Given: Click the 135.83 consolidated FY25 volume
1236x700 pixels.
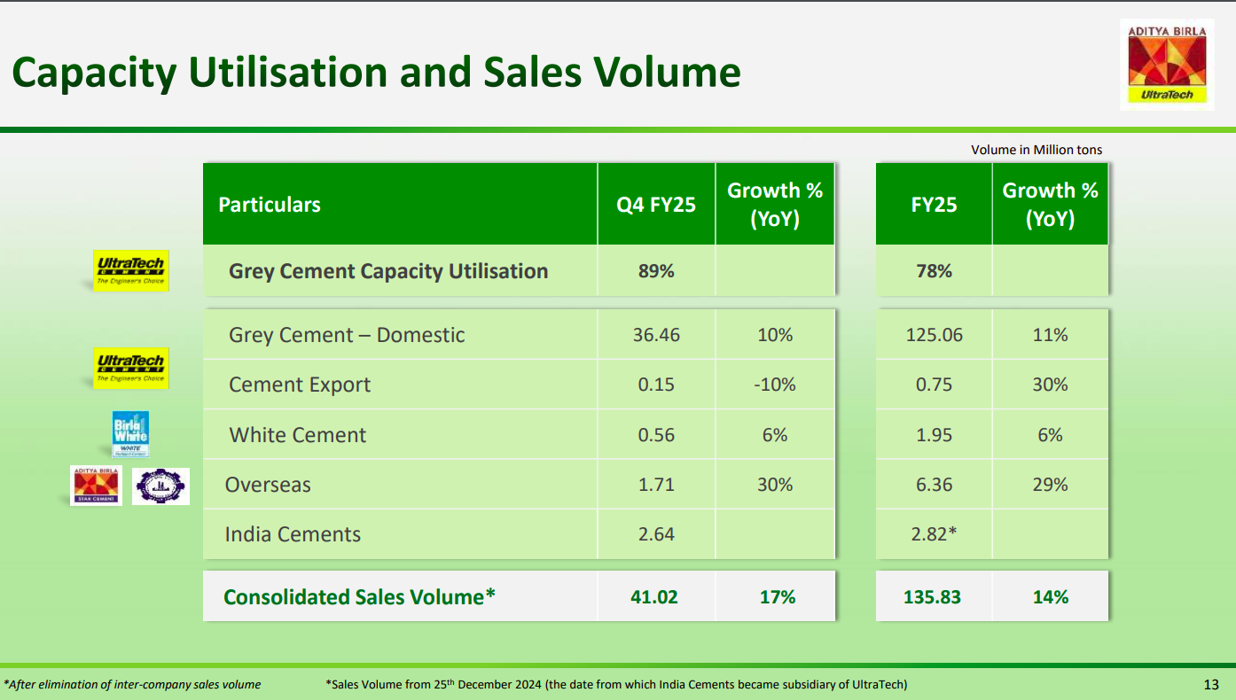Looking at the screenshot, I should [932, 597].
